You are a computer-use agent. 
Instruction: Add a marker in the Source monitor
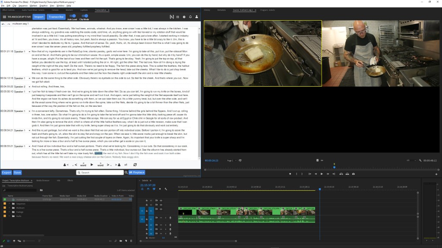click(x=290, y=174)
